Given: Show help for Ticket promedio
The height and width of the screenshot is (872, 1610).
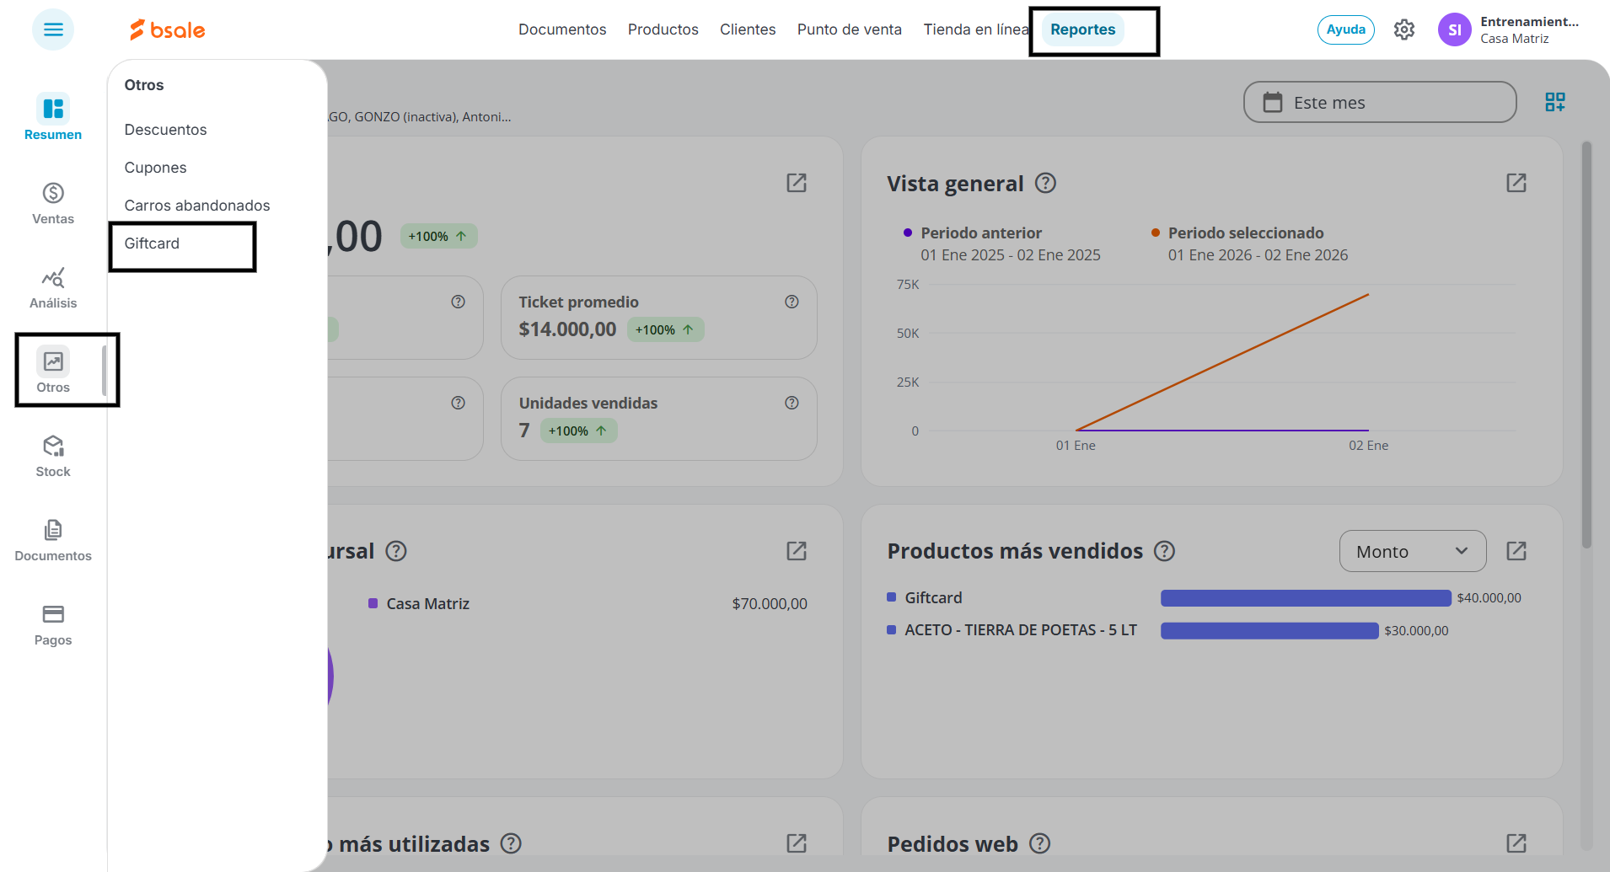Looking at the screenshot, I should point(792,302).
